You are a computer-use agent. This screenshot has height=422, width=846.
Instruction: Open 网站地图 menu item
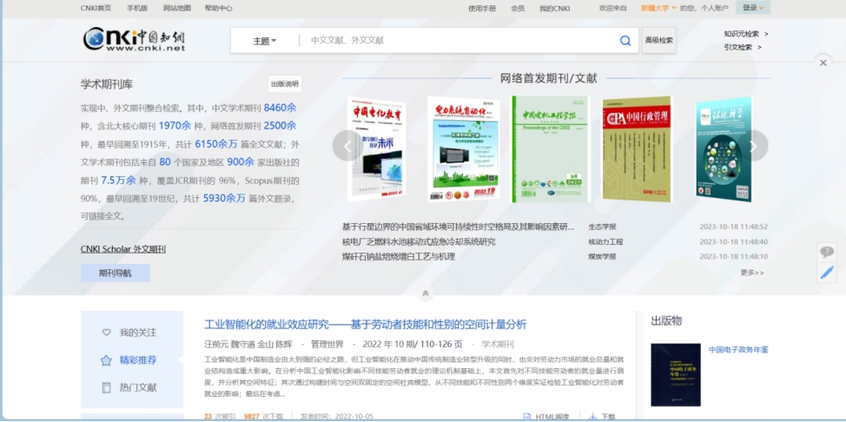(x=177, y=8)
